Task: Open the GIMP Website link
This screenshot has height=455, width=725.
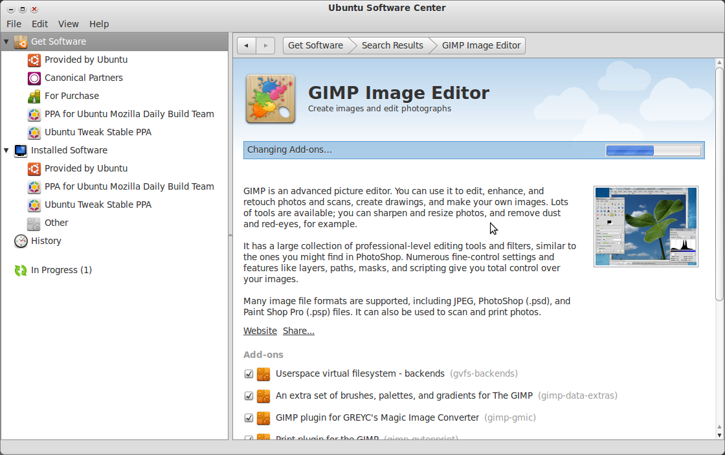Action: point(260,331)
